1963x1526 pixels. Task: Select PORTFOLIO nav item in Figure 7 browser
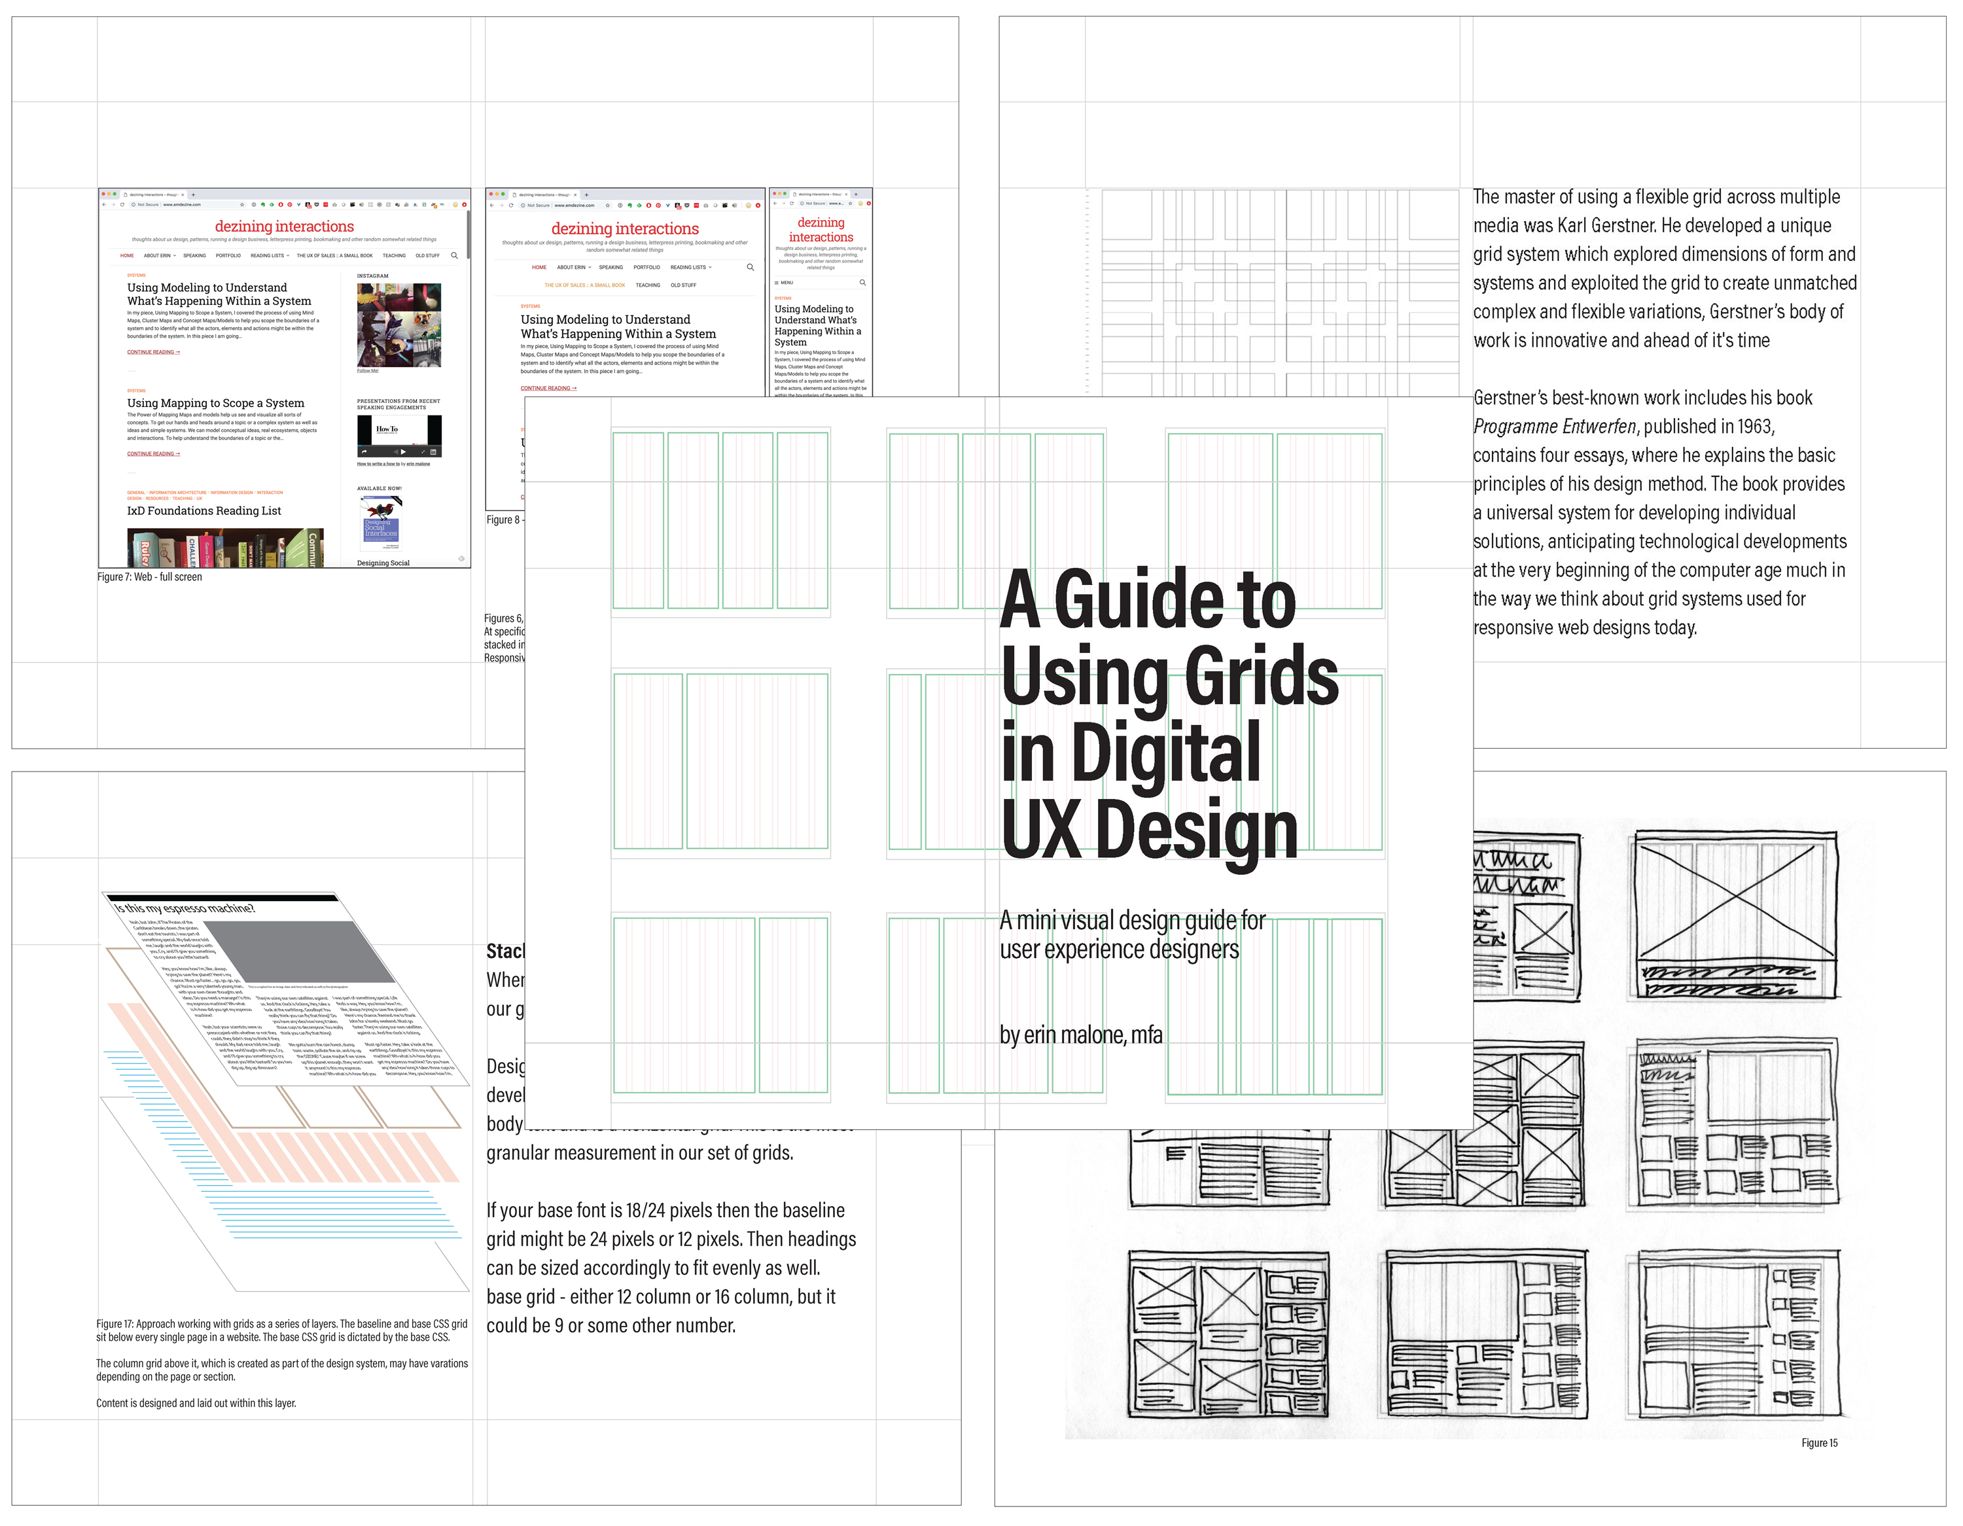click(228, 255)
